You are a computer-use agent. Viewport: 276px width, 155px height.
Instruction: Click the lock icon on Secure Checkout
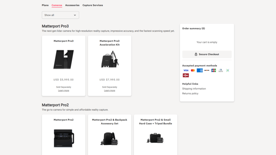click(x=196, y=54)
